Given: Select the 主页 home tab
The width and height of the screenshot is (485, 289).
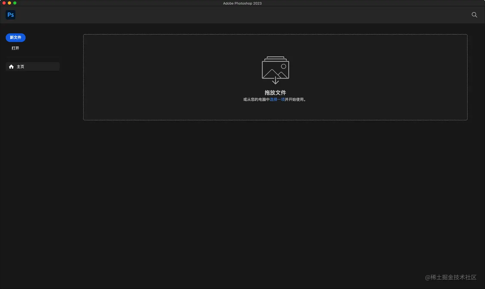Looking at the screenshot, I should [32, 67].
